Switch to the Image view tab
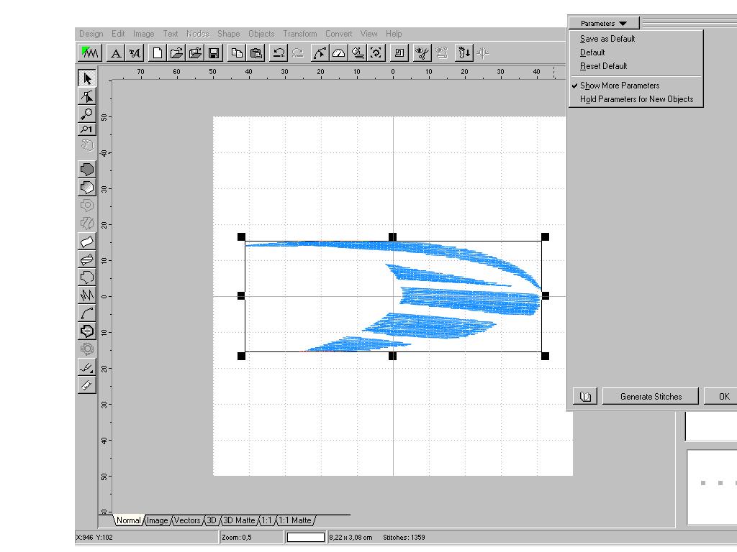Viewport: 737px width, 552px height. [157, 520]
